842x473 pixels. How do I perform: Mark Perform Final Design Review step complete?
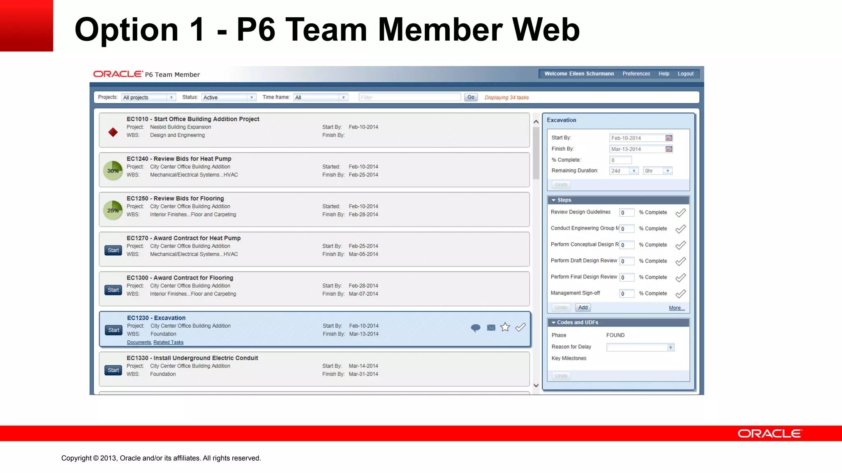681,278
